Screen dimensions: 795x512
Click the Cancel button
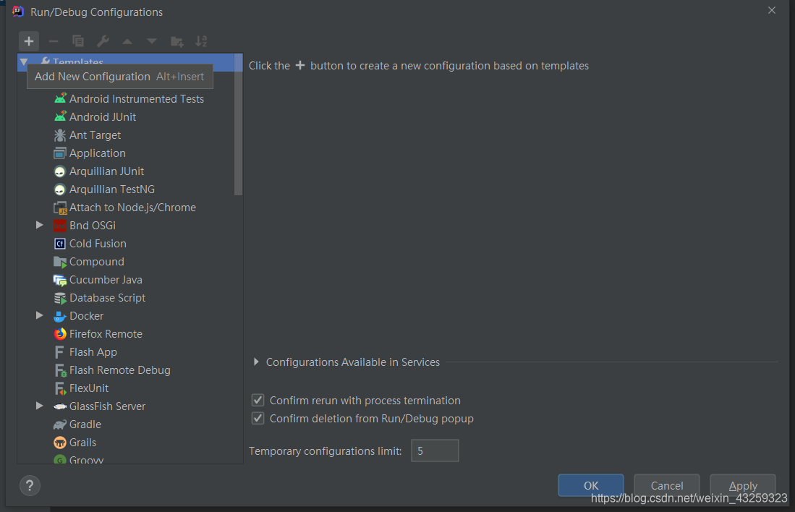pyautogui.click(x=667, y=486)
